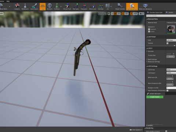The height and width of the screenshot is (132, 176).
Task: Toggle surface snapping icon
Action: coord(112,14)
